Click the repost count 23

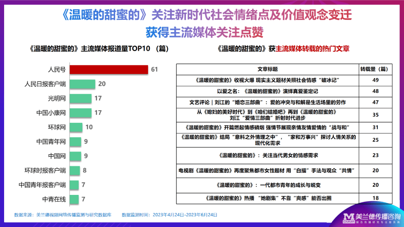pyautogui.click(x=376, y=155)
